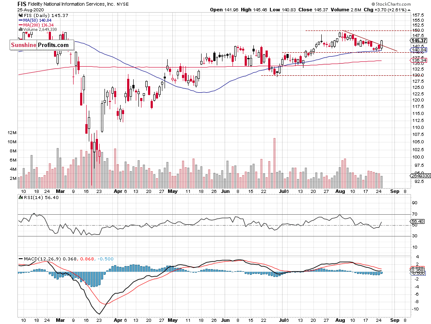The image size is (431, 324).
Task: Click the 100.0 price scale label
Action: point(418,157)
